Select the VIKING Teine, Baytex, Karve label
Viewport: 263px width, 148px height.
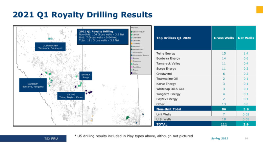coord(71,96)
